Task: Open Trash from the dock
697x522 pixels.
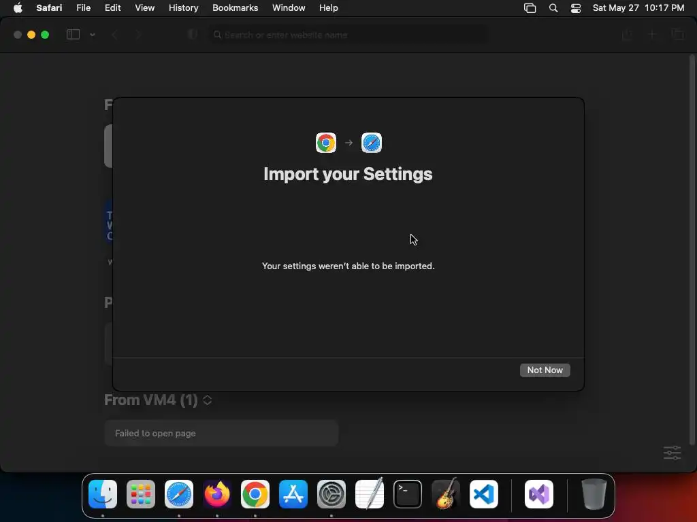Action: coord(594,494)
